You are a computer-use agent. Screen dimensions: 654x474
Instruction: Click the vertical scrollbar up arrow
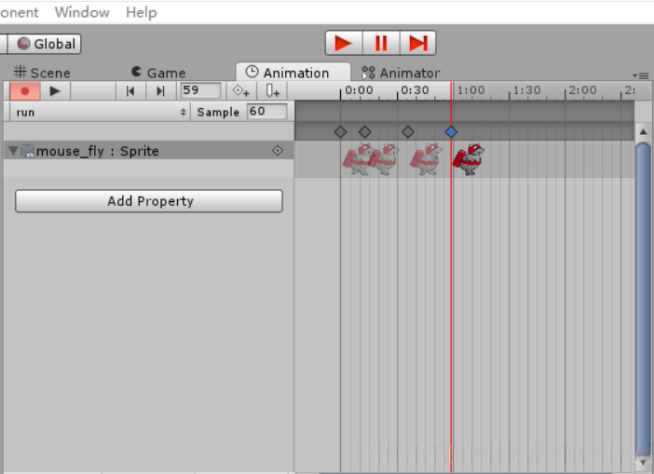tap(643, 131)
